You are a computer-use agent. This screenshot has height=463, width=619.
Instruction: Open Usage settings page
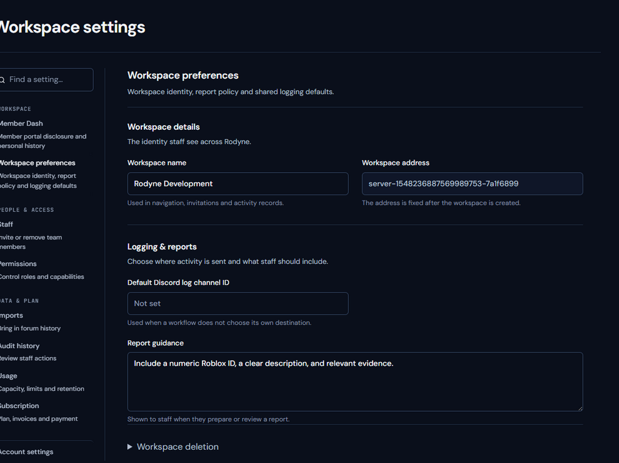pyautogui.click(x=9, y=376)
